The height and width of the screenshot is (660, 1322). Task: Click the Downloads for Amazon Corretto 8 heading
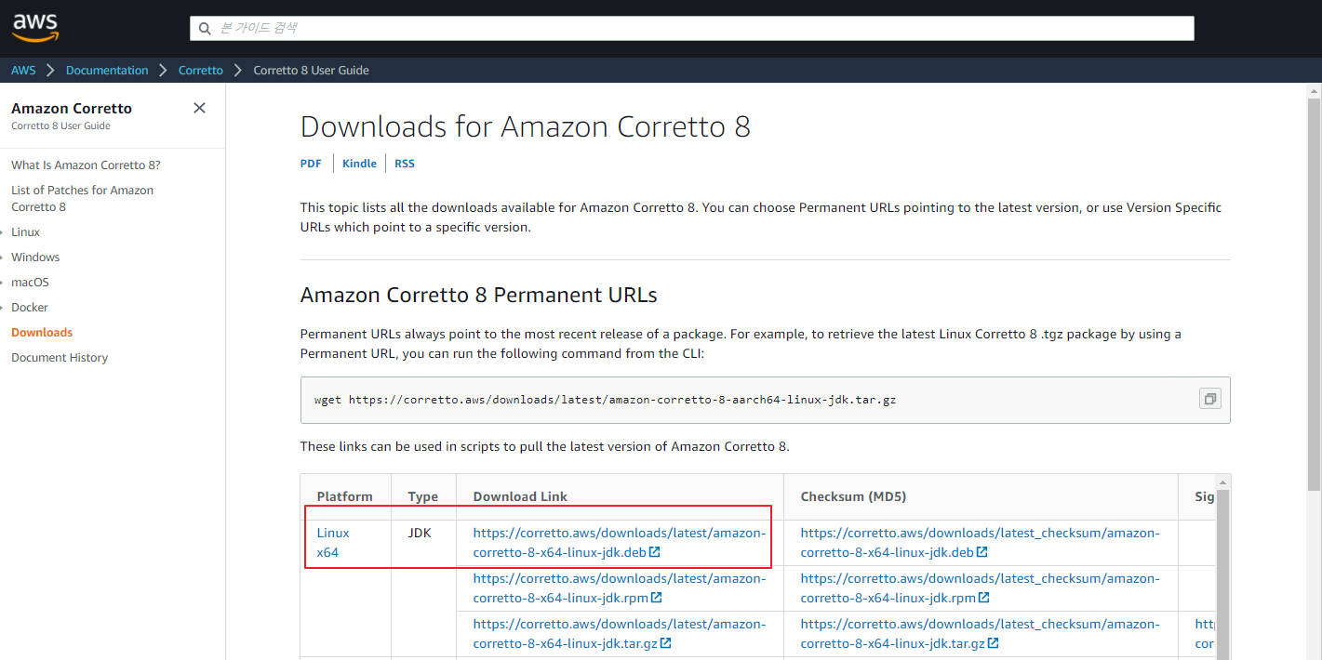[526, 126]
